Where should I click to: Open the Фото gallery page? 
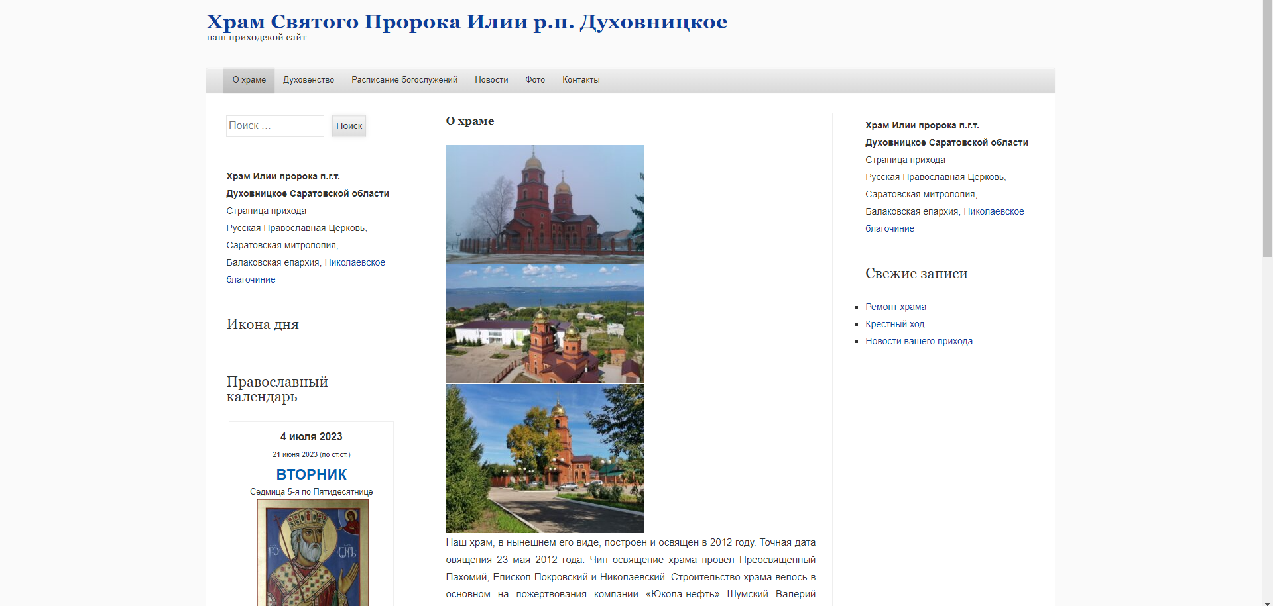click(x=534, y=80)
